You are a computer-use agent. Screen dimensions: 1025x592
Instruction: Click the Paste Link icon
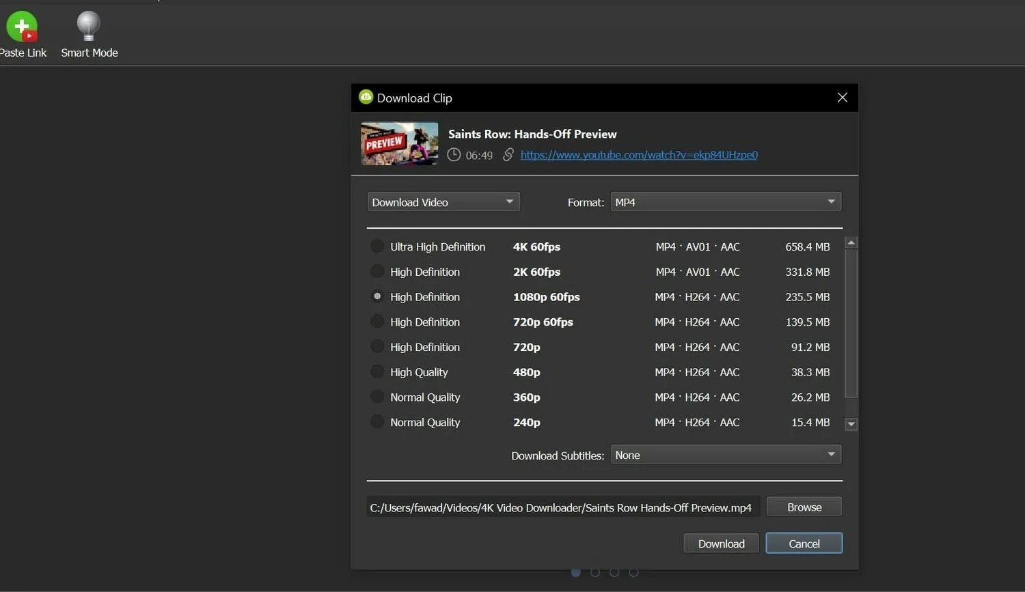point(22,27)
